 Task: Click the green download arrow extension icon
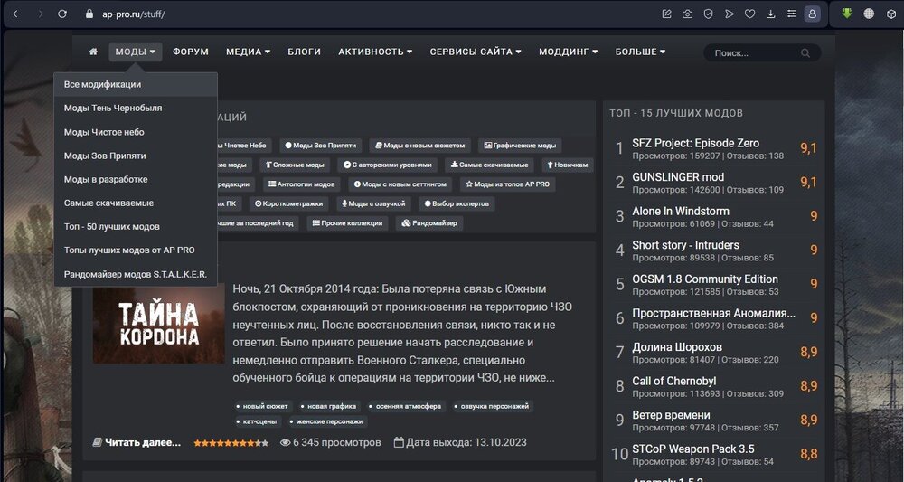coord(847,14)
